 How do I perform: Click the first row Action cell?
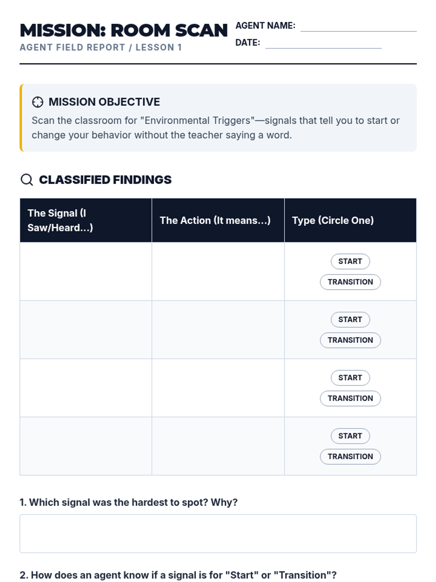tap(218, 271)
